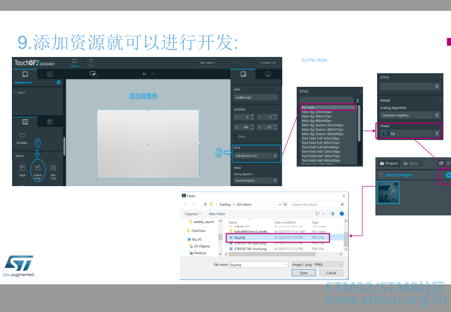
Task: Open the Properties tab icon in the right panel
Action: point(243,74)
